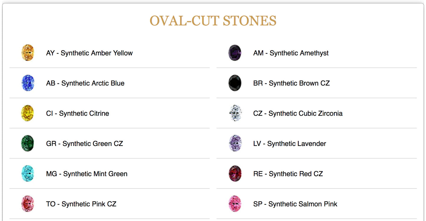Screen dimensions: 426x221
Task: Pick the dark Green CZ stone icon
Action: pyautogui.click(x=28, y=144)
